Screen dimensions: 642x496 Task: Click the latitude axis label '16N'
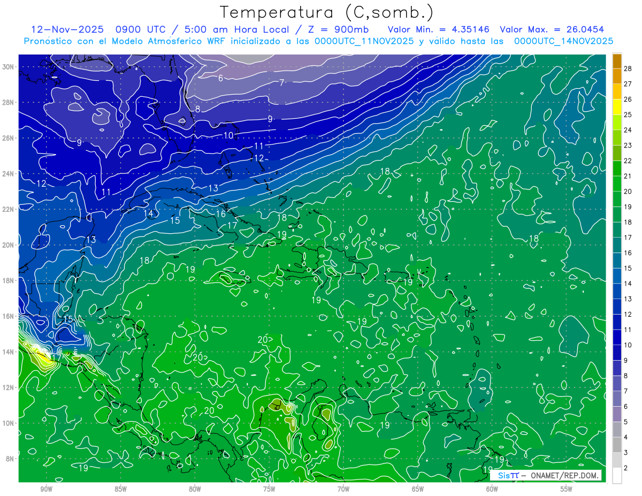[x=7, y=316]
